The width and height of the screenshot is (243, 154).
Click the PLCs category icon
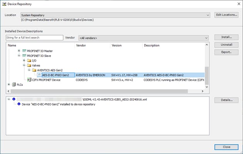14,84
